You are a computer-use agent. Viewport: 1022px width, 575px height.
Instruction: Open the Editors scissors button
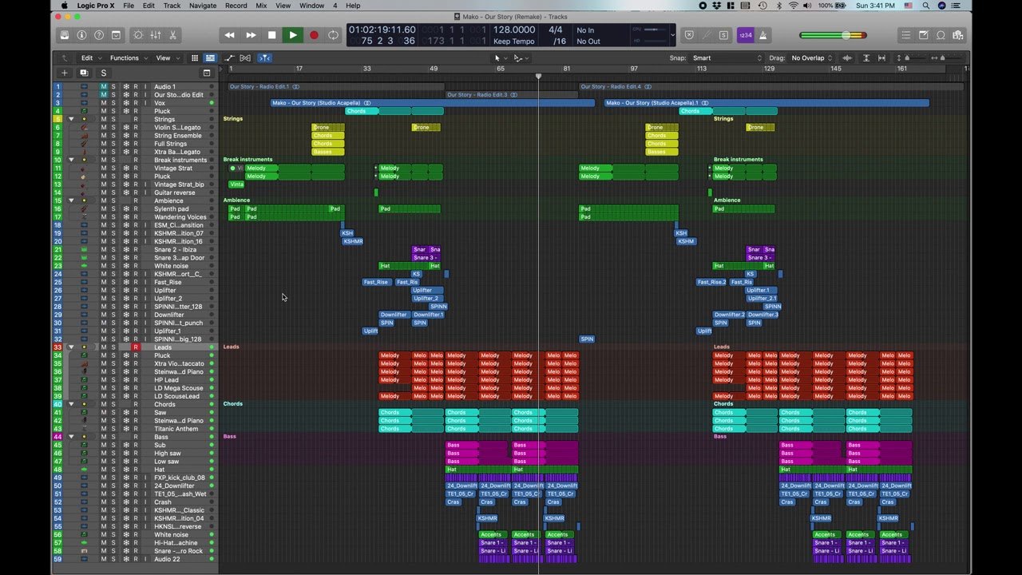[x=172, y=35]
